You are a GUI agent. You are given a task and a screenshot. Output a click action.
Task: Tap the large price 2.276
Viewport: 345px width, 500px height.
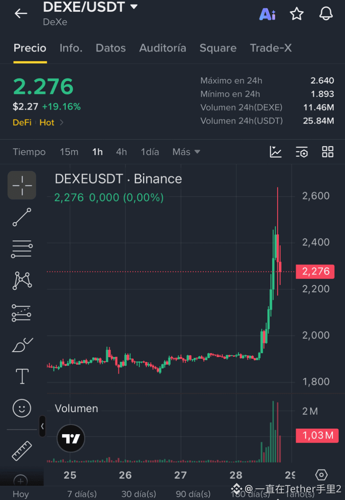point(43,87)
